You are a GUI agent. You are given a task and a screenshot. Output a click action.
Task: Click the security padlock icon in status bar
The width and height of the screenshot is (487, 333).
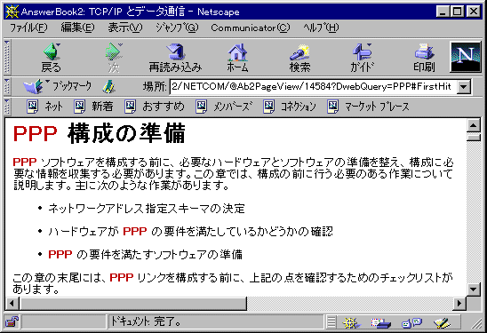[12, 321]
